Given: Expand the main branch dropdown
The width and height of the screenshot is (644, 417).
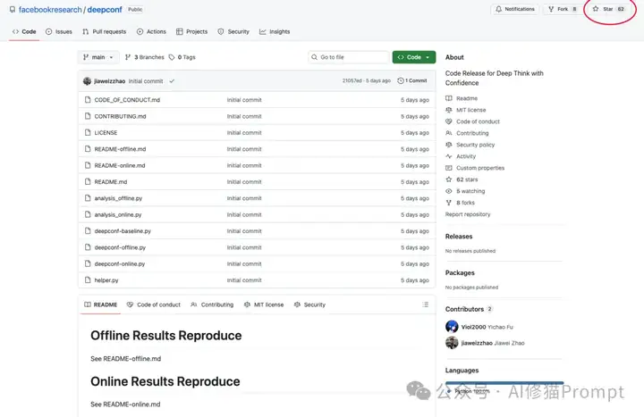Looking at the screenshot, I should pos(98,57).
